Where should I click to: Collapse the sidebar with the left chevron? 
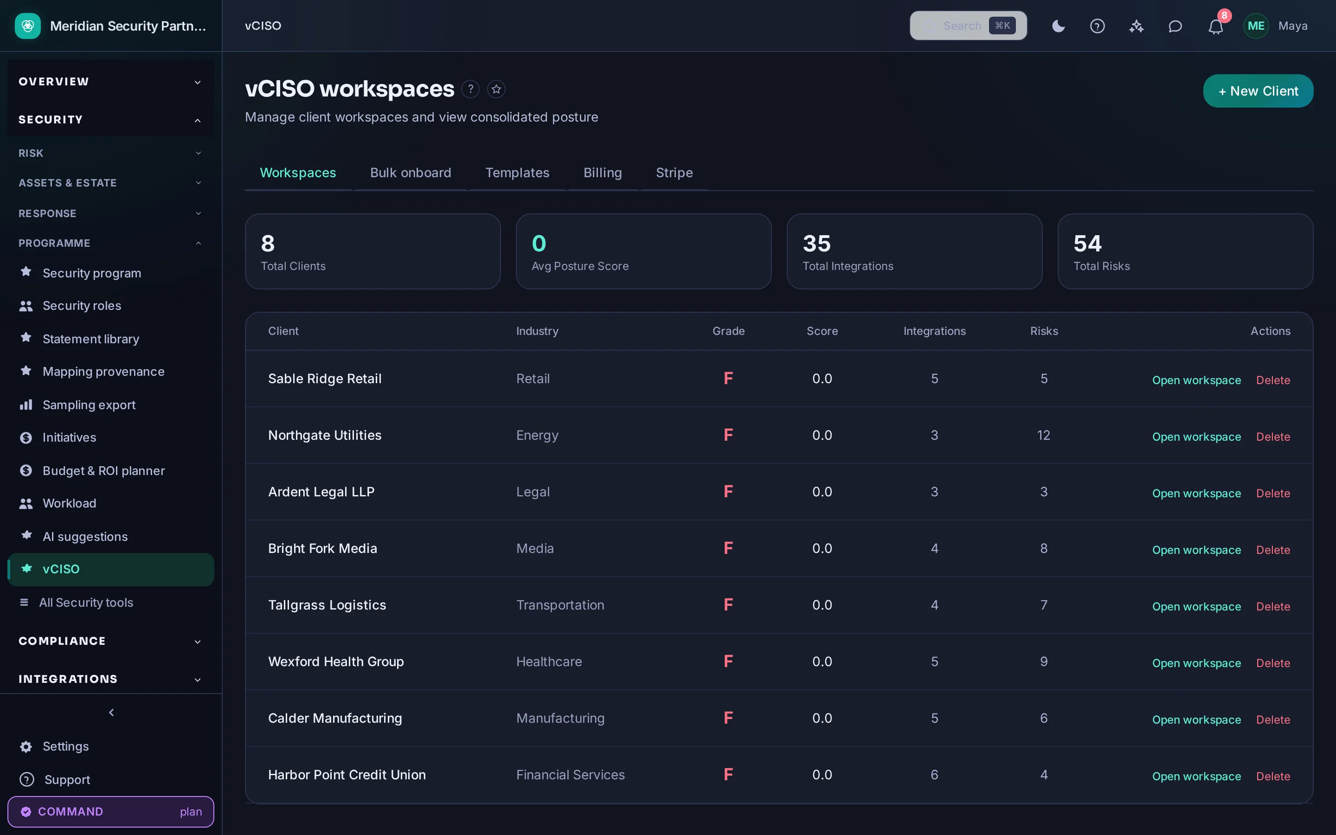coord(111,713)
